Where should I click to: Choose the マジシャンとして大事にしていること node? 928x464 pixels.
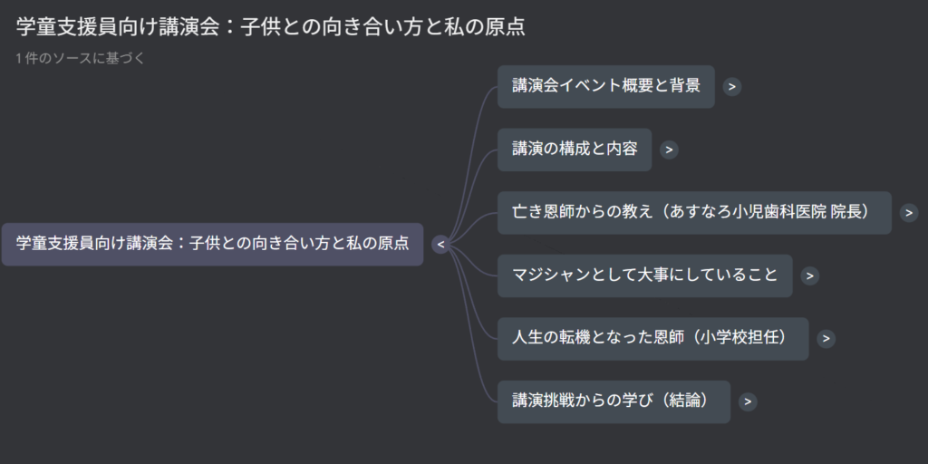[644, 276]
